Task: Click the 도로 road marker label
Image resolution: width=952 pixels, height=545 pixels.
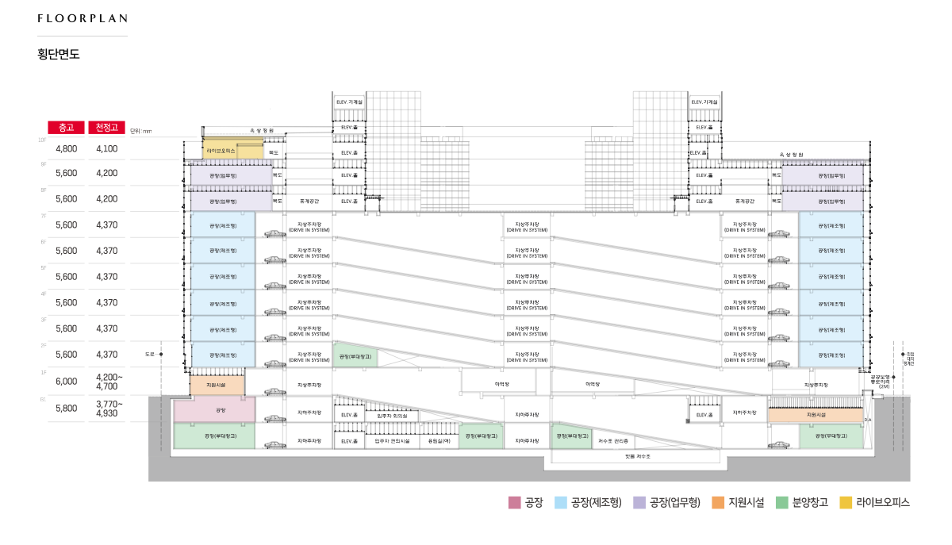Action: pyautogui.click(x=149, y=354)
